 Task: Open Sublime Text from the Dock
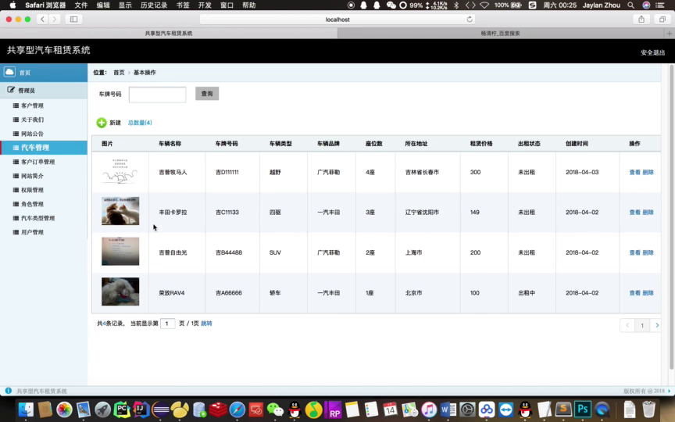(563, 409)
